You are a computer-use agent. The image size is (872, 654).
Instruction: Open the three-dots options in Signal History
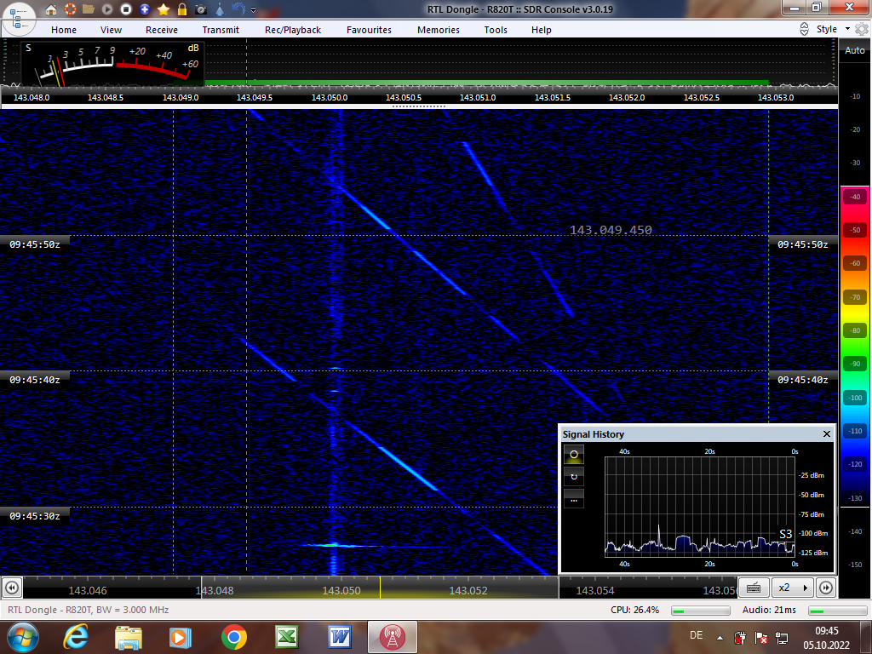point(574,499)
